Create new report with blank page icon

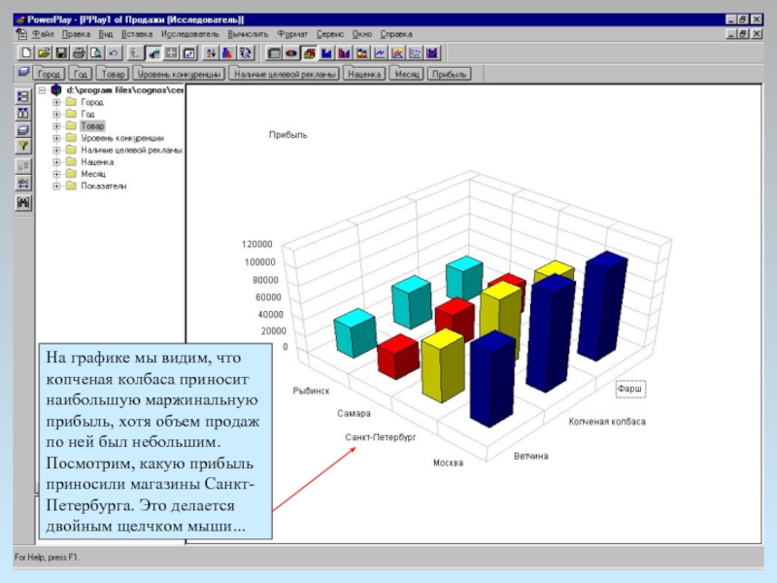pyautogui.click(x=27, y=52)
